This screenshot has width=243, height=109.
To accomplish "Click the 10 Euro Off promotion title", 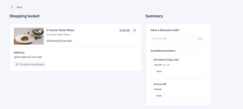I will click(x=160, y=84).
